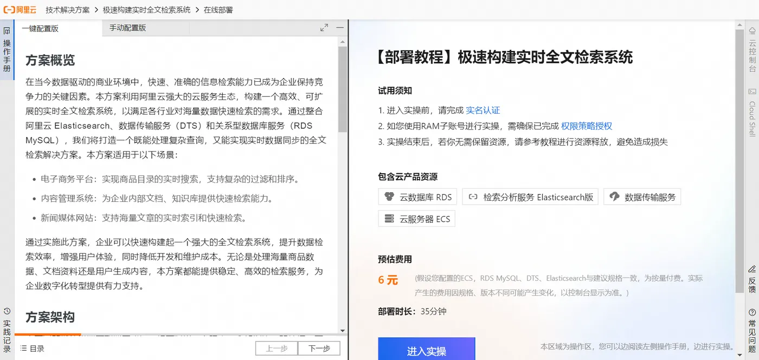Image resolution: width=759 pixels, height=360 pixels.
Task: Click the progress bar under the manual
Action: click(x=48, y=335)
